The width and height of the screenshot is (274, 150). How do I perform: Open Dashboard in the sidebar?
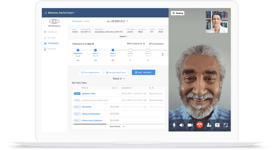[52, 32]
